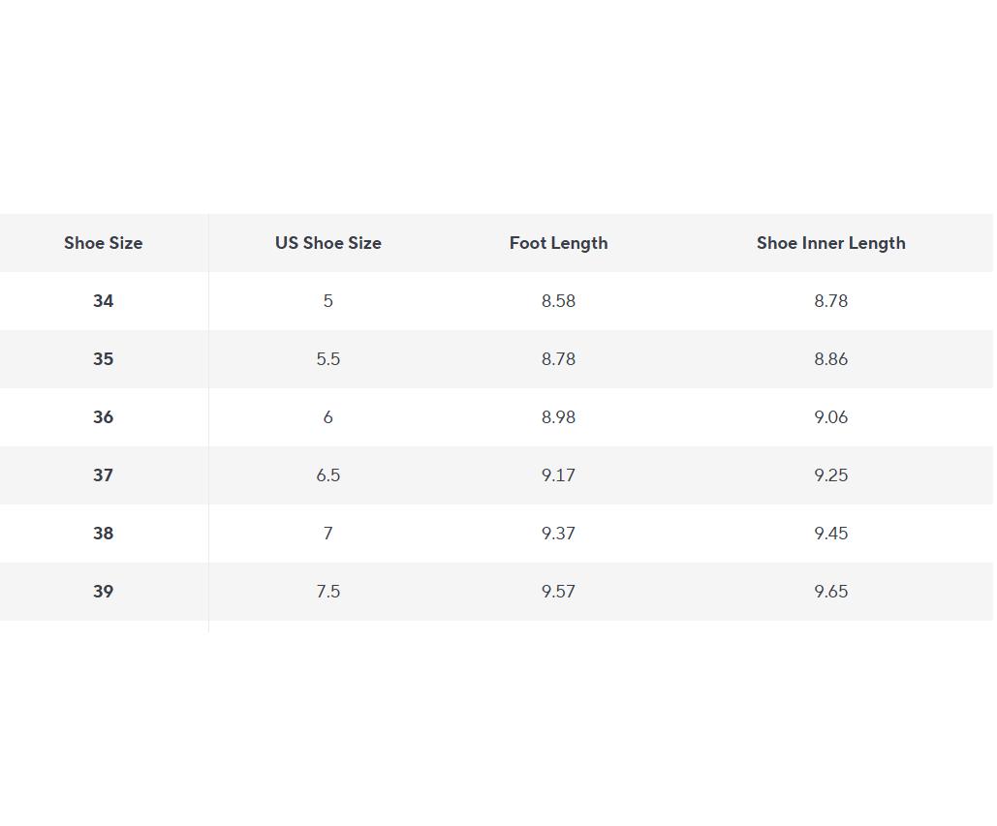997x826 pixels.
Task: Click shoe inner length value 9.25
Action: click(x=830, y=475)
